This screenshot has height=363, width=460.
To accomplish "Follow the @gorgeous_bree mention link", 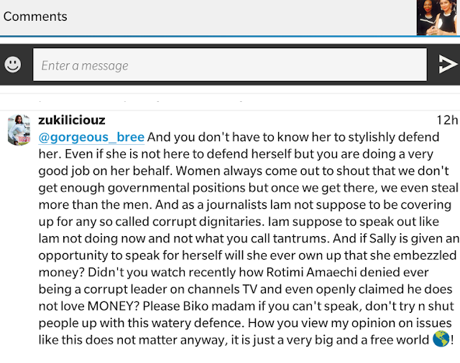I will click(x=91, y=137).
